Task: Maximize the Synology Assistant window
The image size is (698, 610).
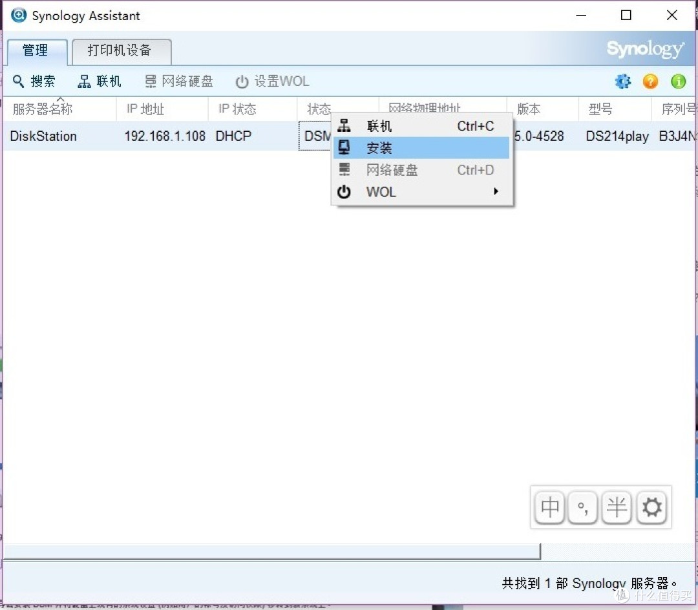Action: coord(626,15)
